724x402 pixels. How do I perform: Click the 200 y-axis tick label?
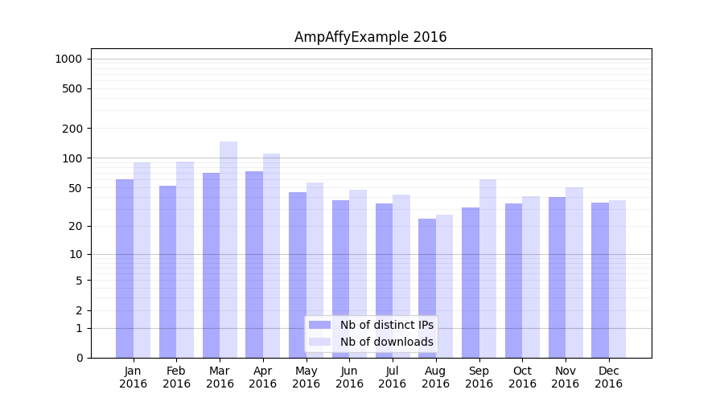(x=72, y=129)
